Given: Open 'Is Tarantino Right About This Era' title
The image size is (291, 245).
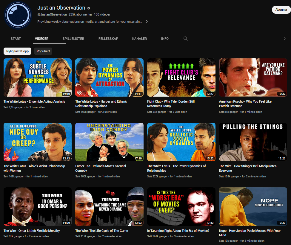Looking at the screenshot, I should [178, 231].
